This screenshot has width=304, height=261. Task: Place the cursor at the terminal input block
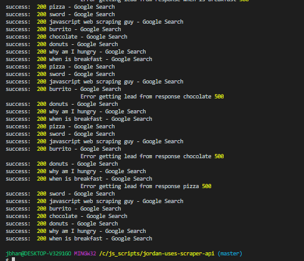(13, 259)
